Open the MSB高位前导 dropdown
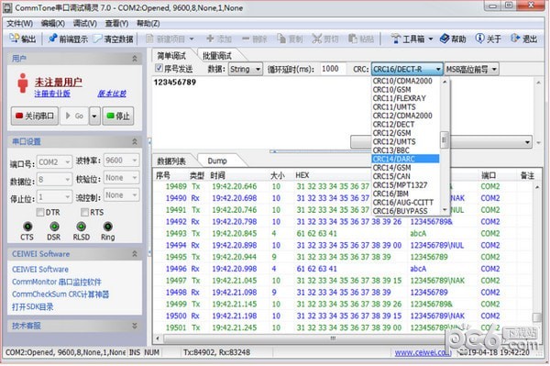This screenshot has width=550, height=366. pos(471,69)
